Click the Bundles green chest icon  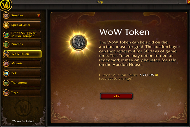click(6, 45)
